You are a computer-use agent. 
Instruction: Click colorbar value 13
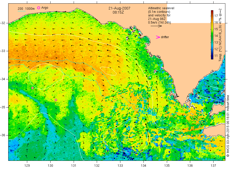tap(216, 43)
